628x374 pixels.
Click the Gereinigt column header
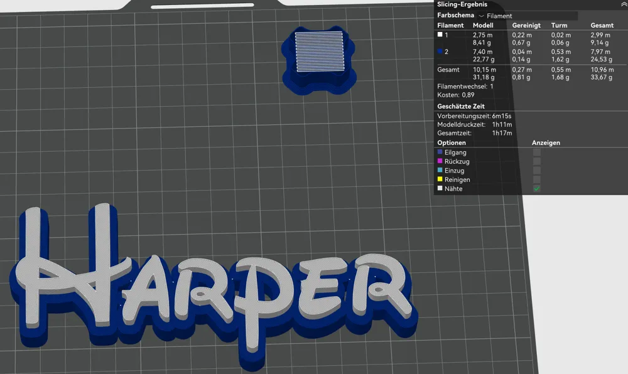(x=526, y=25)
